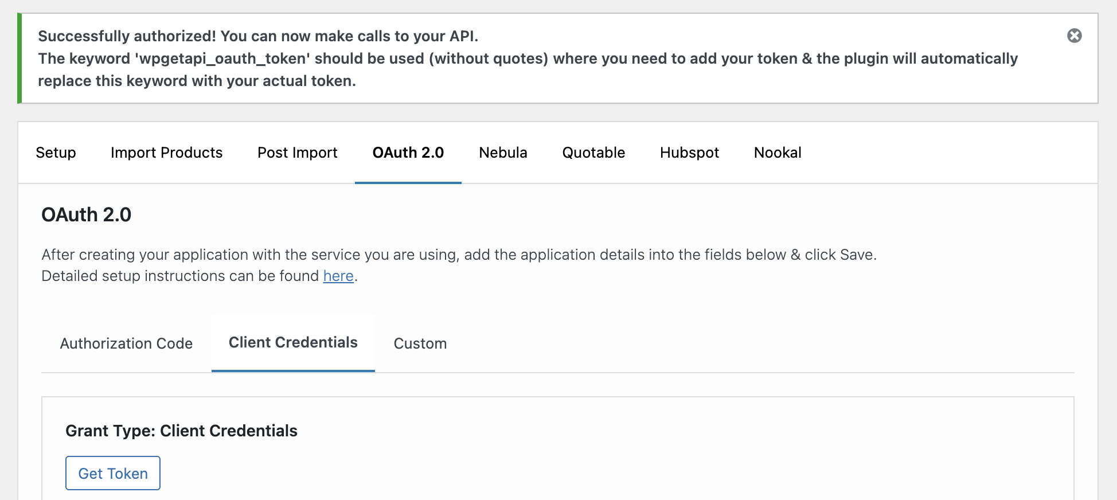The width and height of the screenshot is (1117, 500).
Task: Click the Grant Type: Client Credentials heading
Action: pyautogui.click(x=181, y=431)
